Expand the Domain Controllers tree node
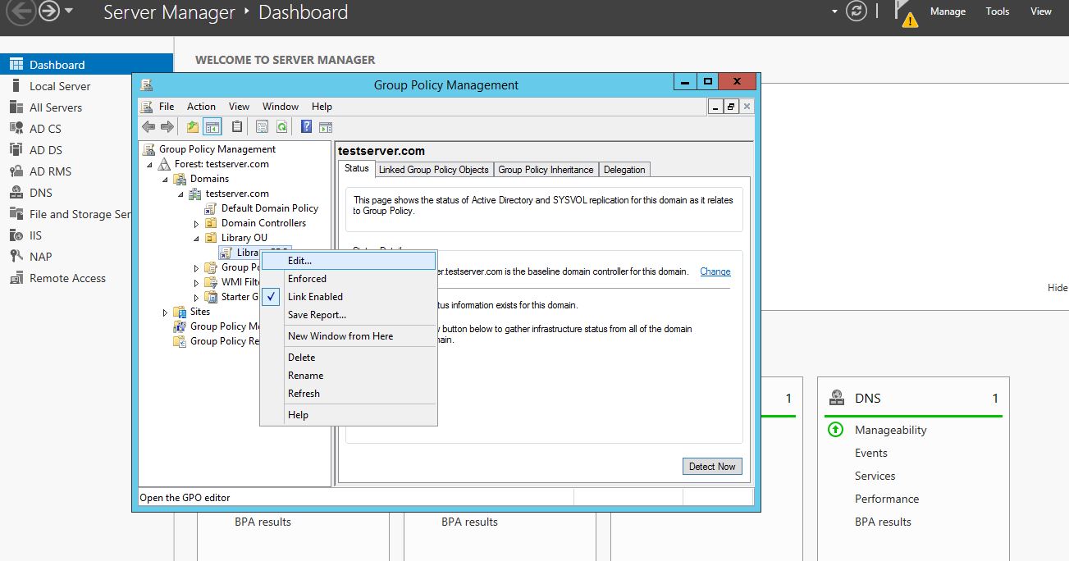 (x=196, y=224)
